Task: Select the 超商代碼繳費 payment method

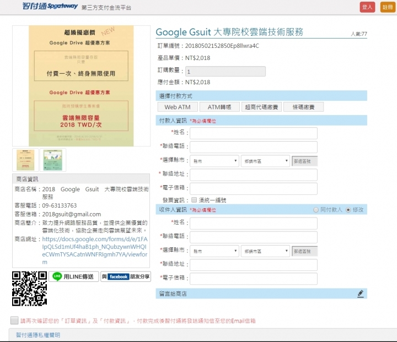Action: [261, 107]
